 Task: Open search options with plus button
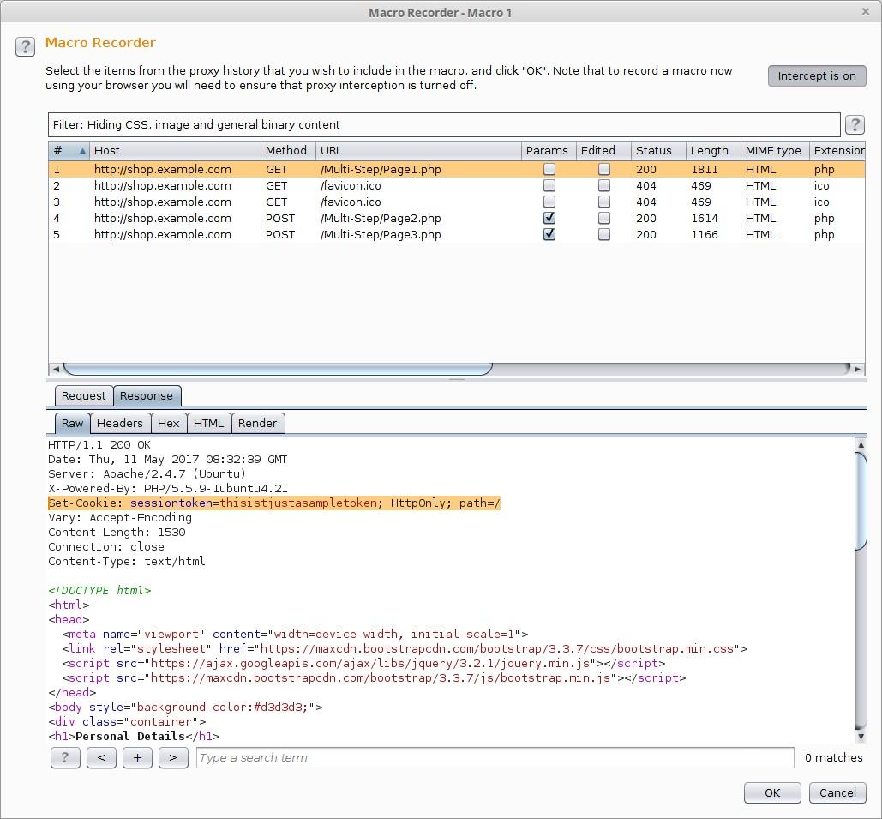(x=137, y=757)
